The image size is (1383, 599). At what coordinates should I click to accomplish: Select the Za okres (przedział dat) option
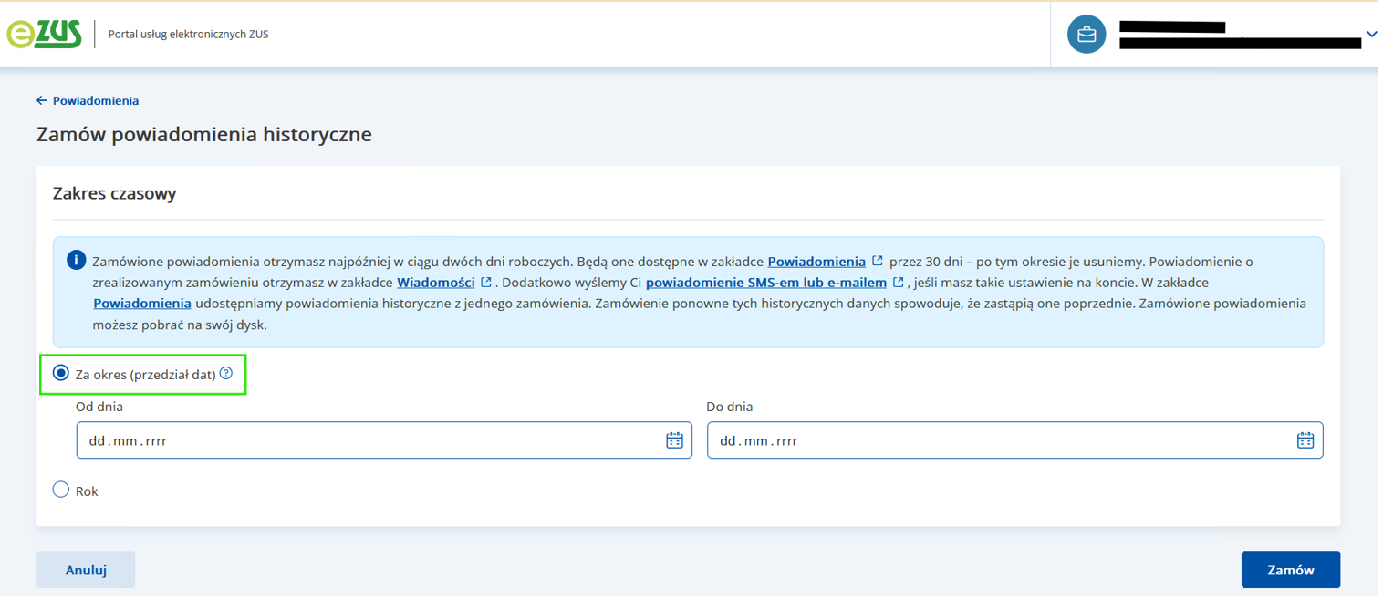[61, 374]
